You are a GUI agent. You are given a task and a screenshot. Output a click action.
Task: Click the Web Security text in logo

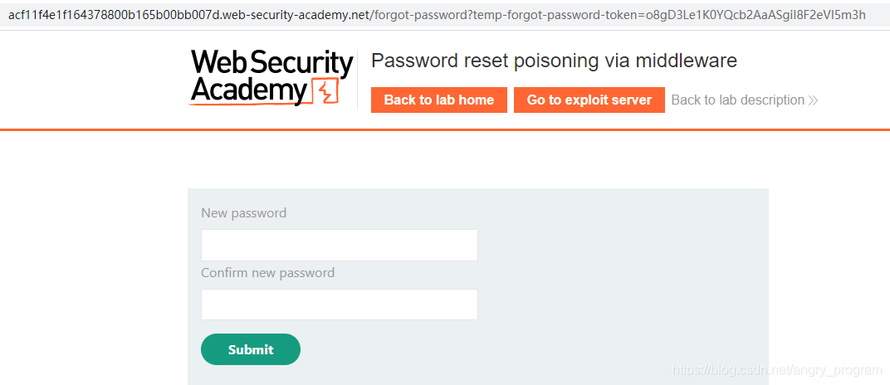click(x=271, y=62)
